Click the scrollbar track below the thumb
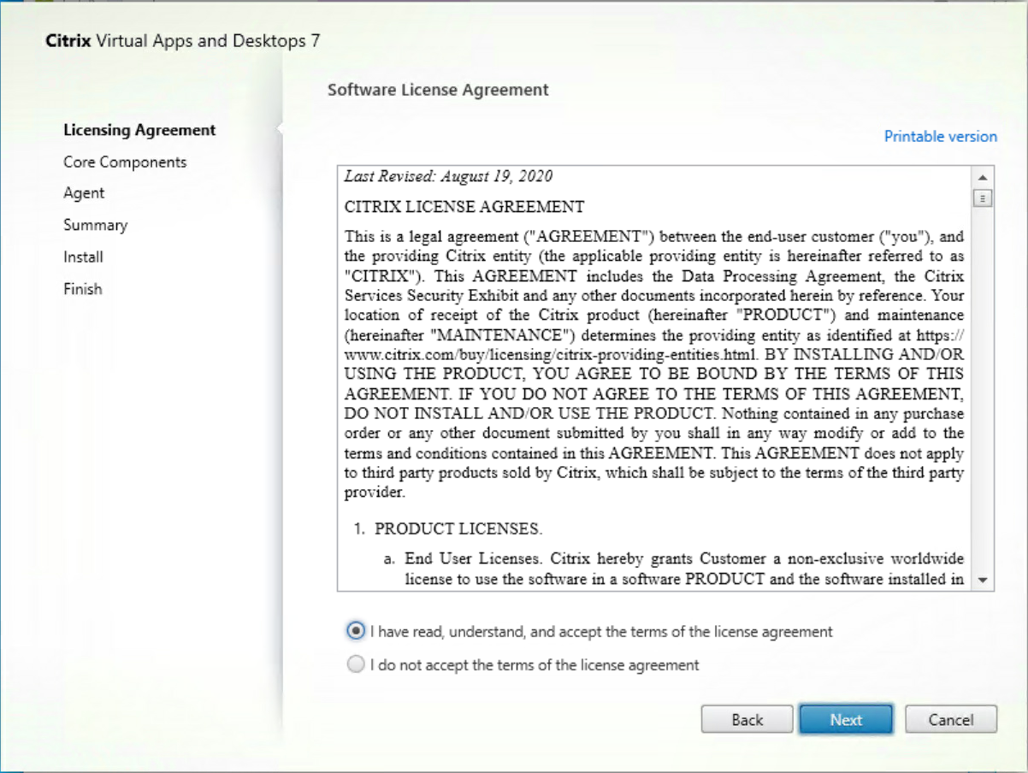1028x773 pixels. 983,385
